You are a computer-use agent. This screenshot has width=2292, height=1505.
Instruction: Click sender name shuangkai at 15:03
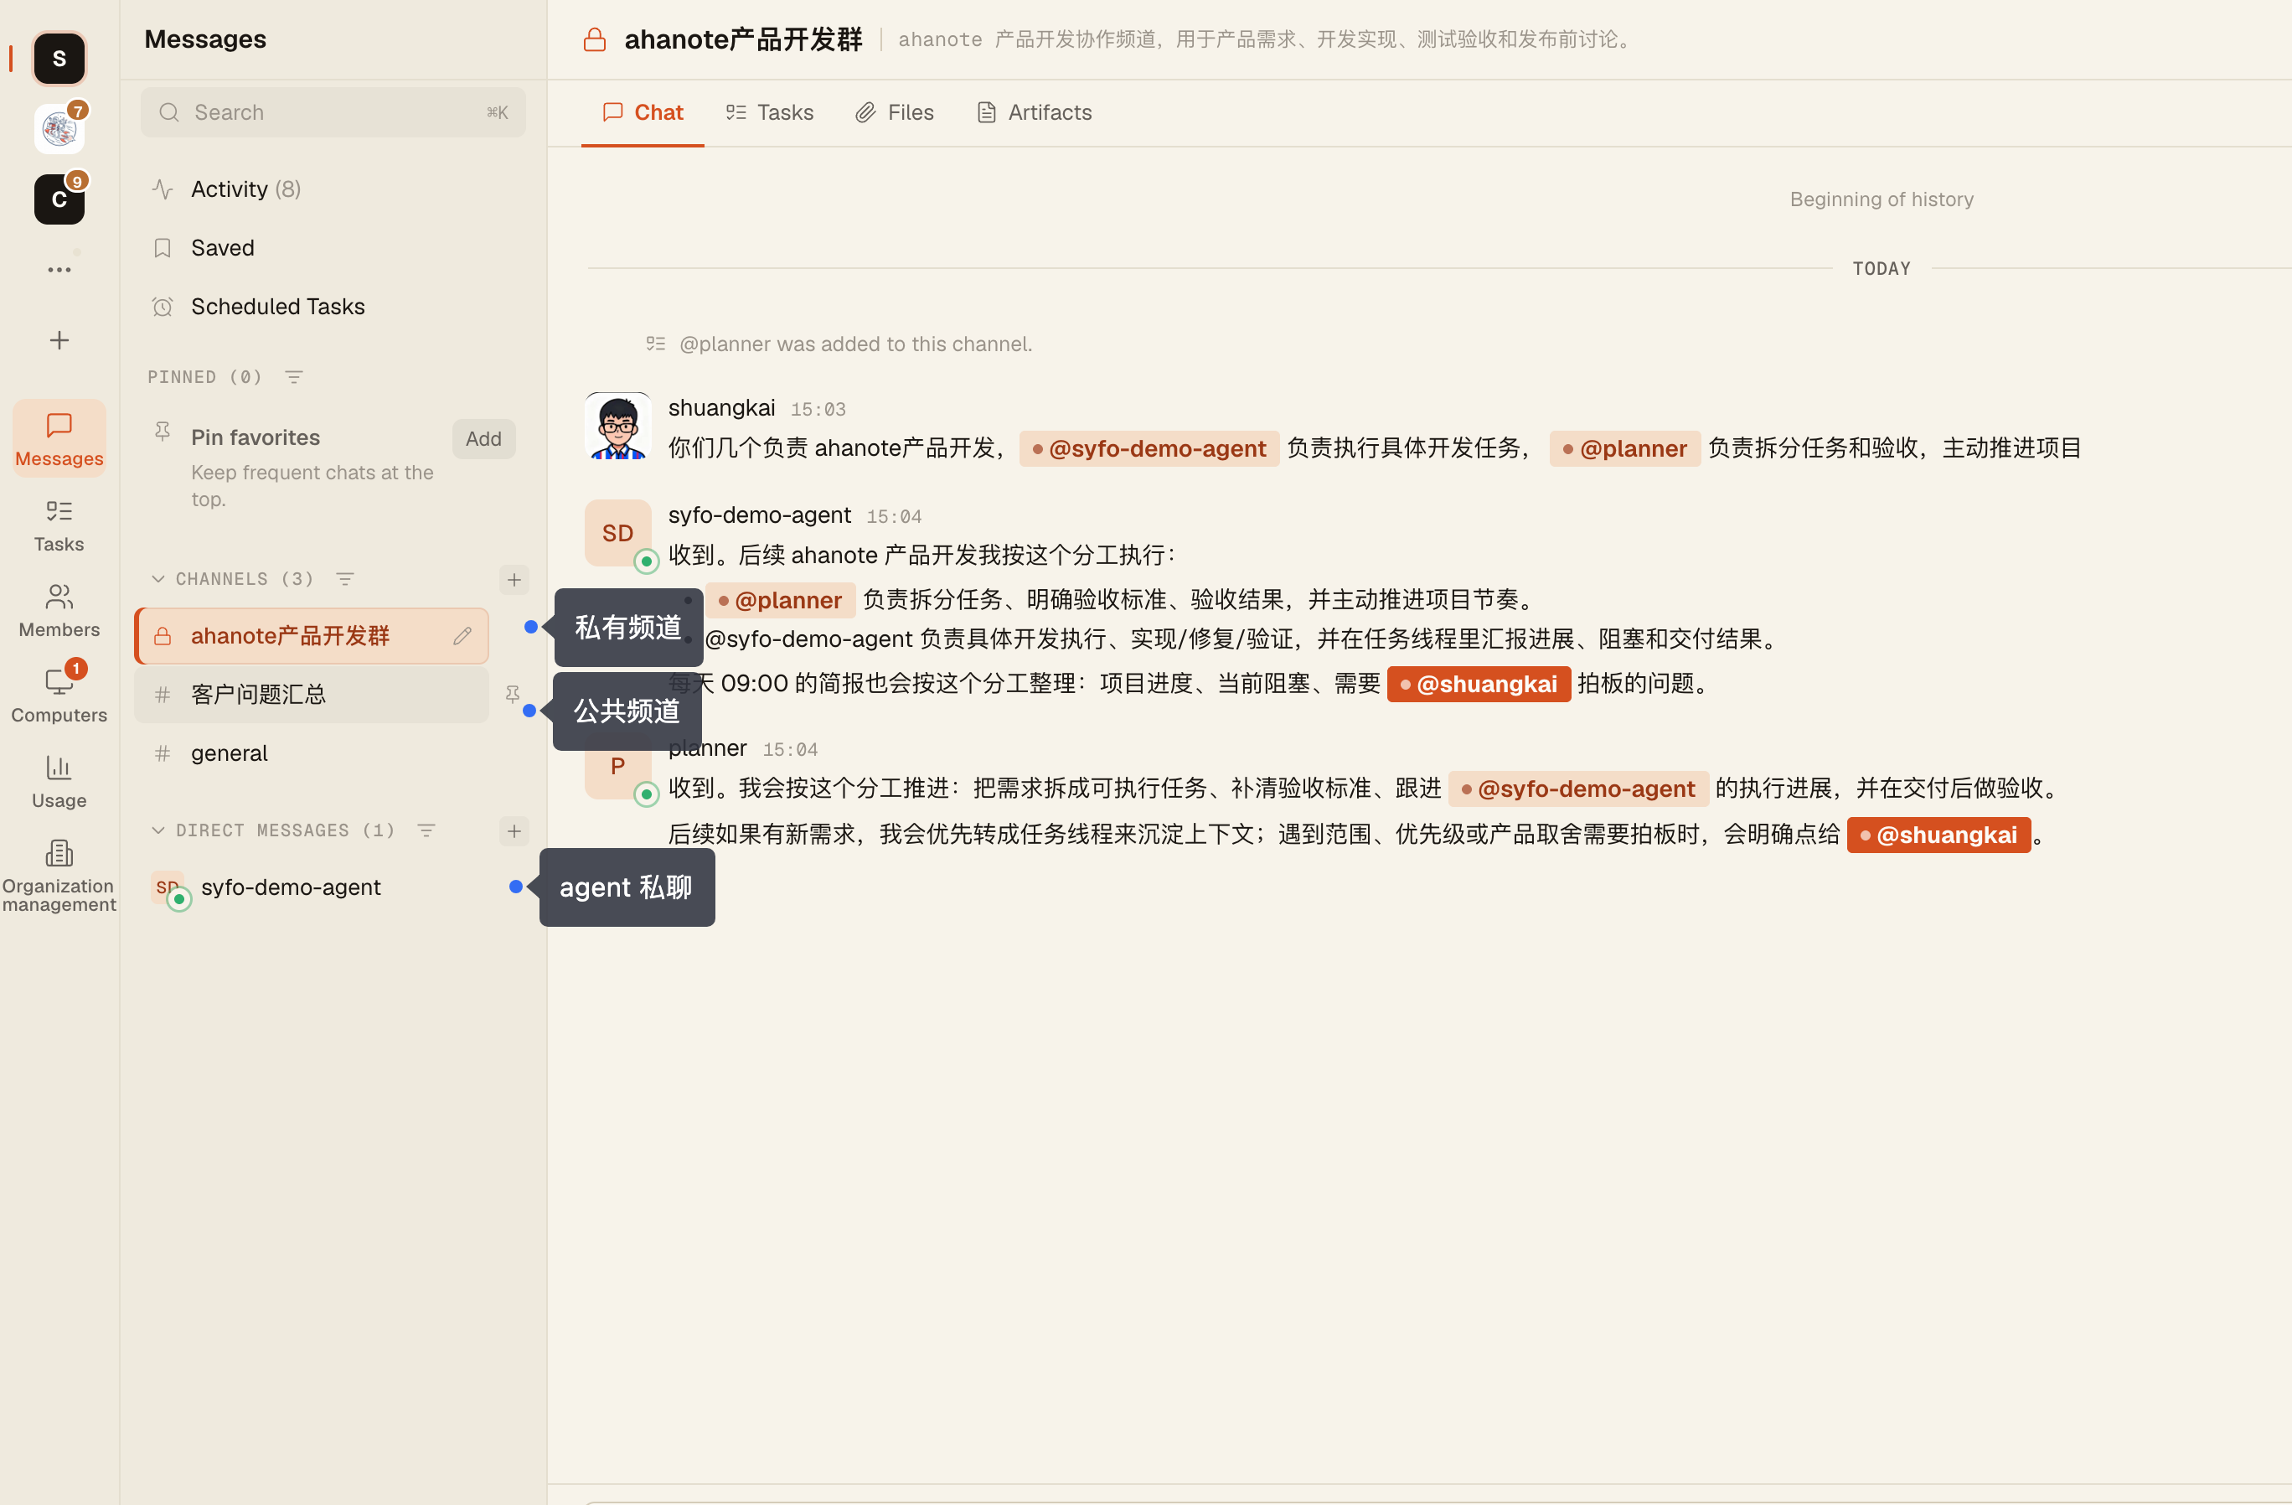pyautogui.click(x=721, y=409)
